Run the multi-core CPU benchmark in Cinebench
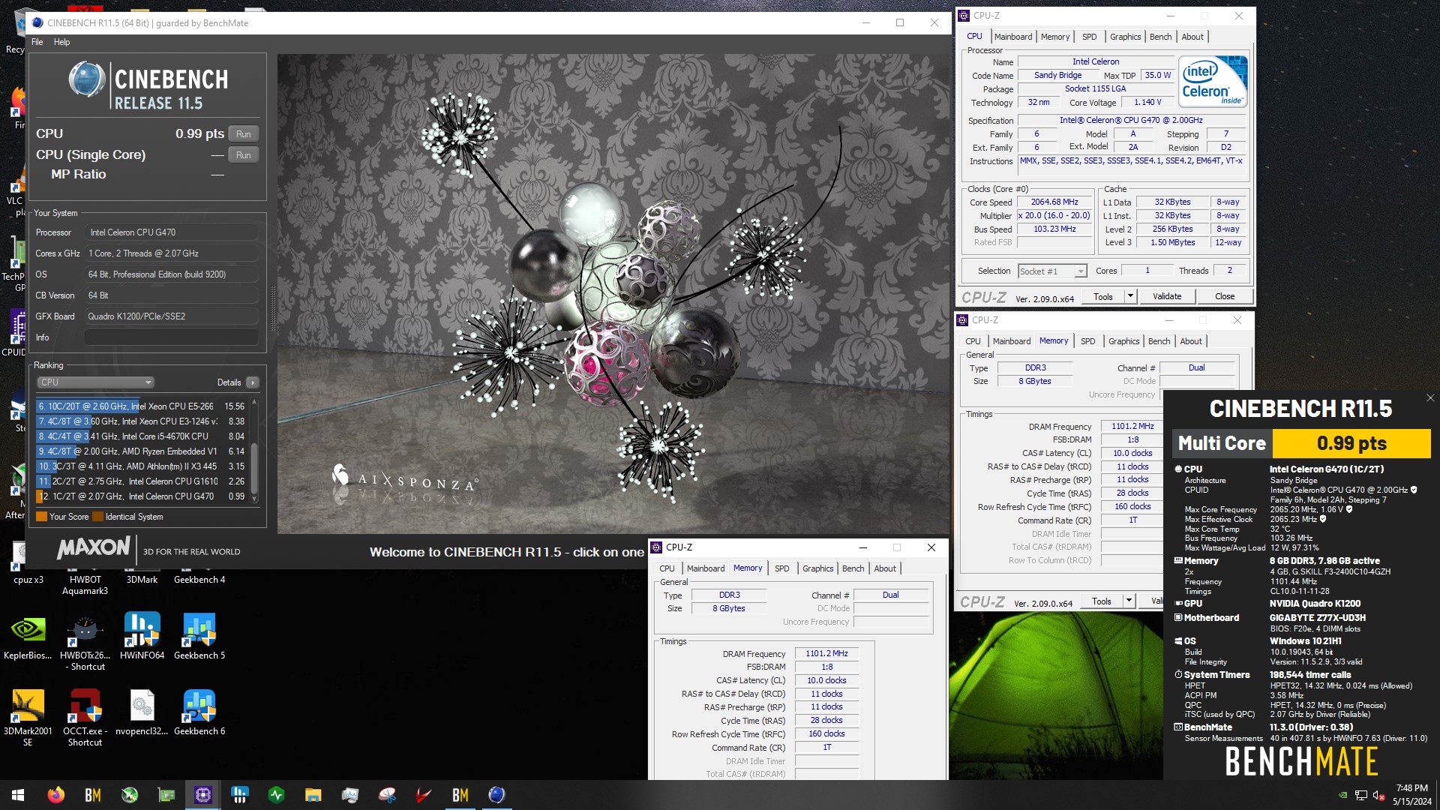 tap(243, 133)
